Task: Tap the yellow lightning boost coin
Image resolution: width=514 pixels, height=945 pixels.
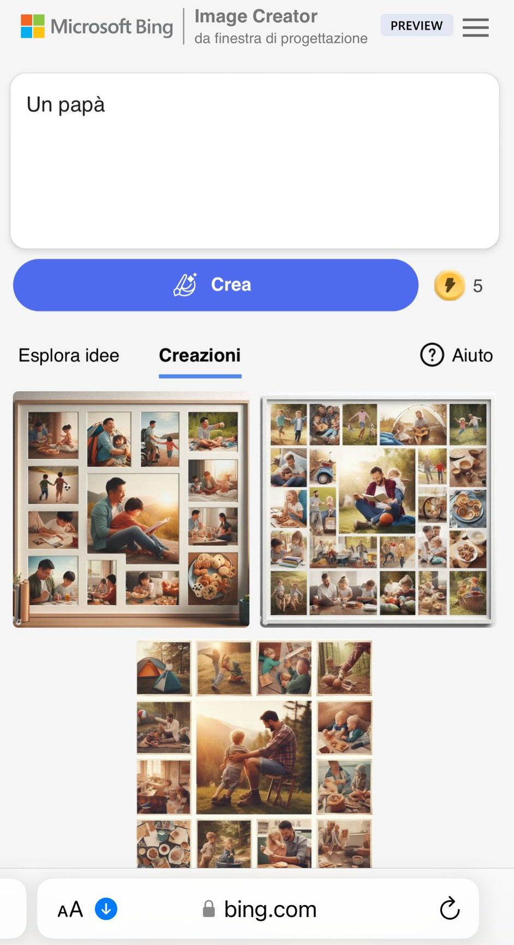Action: [450, 285]
